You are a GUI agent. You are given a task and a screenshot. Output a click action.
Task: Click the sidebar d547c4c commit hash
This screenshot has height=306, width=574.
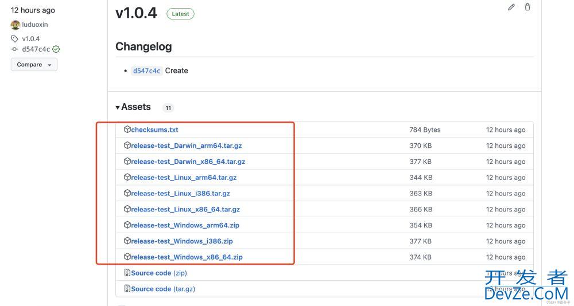point(36,49)
